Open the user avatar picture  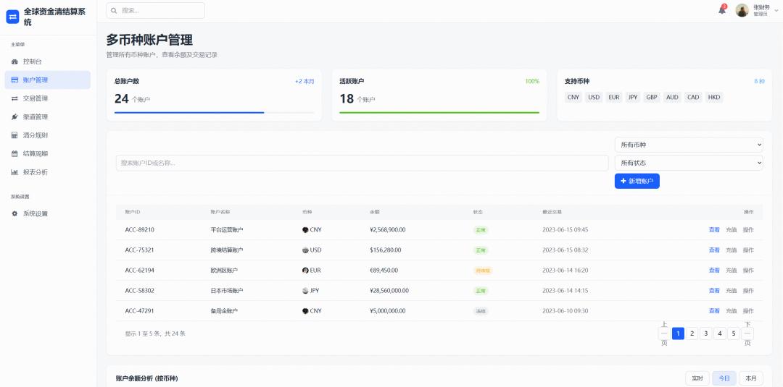click(742, 10)
